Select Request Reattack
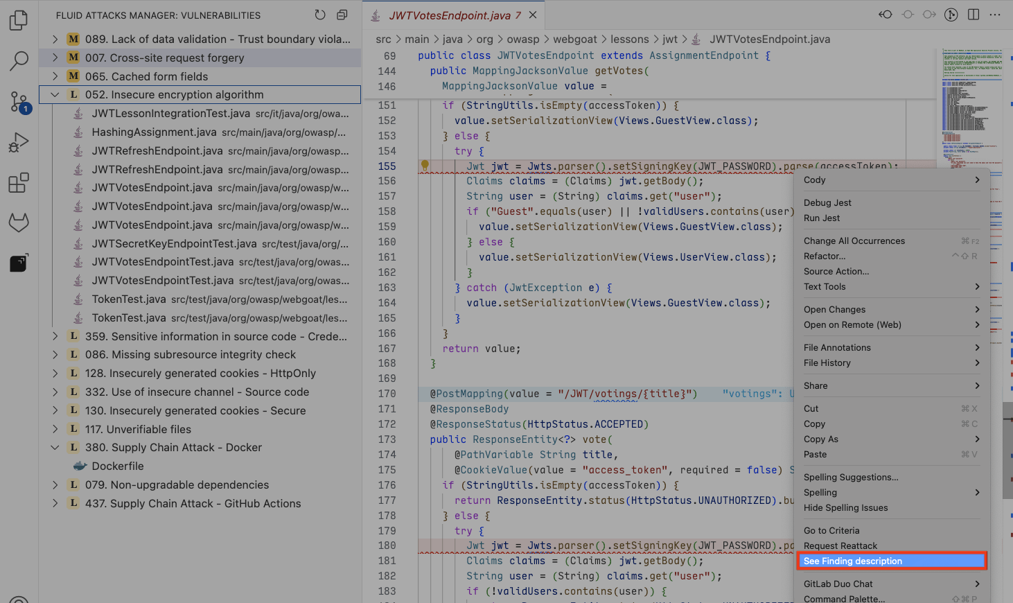The image size is (1013, 603). [892, 545]
